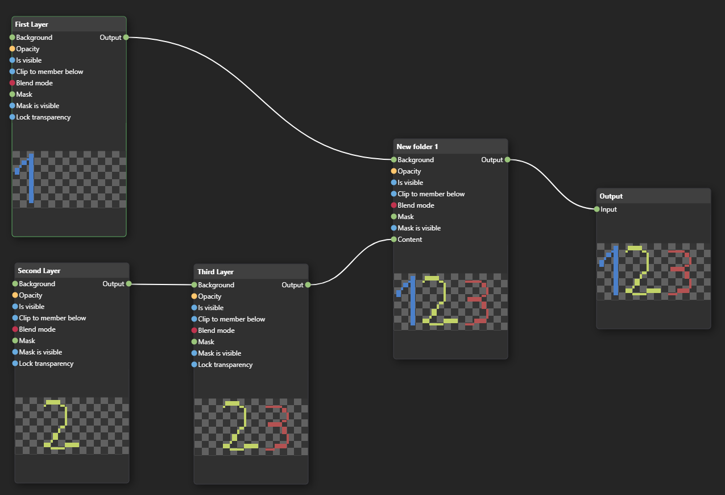Select the Input socket on the Output node

[x=596, y=209]
